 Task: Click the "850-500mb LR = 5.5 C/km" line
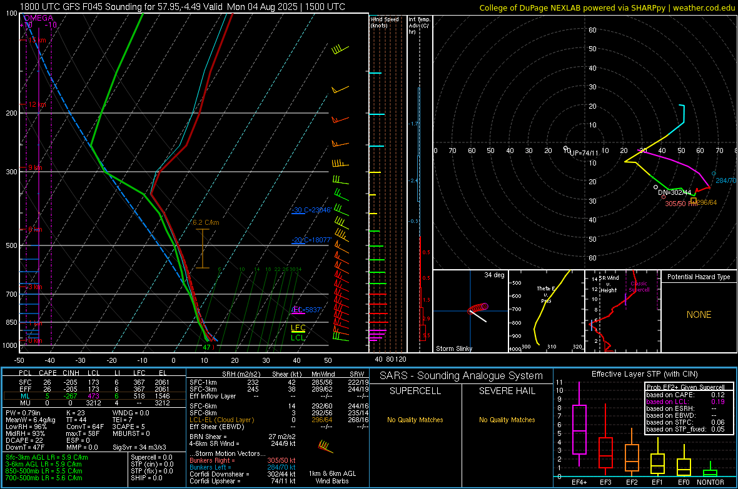pos(44,471)
